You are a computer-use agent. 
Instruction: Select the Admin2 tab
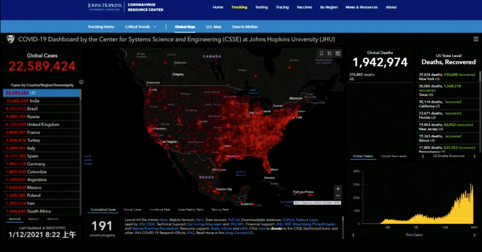click(53, 219)
